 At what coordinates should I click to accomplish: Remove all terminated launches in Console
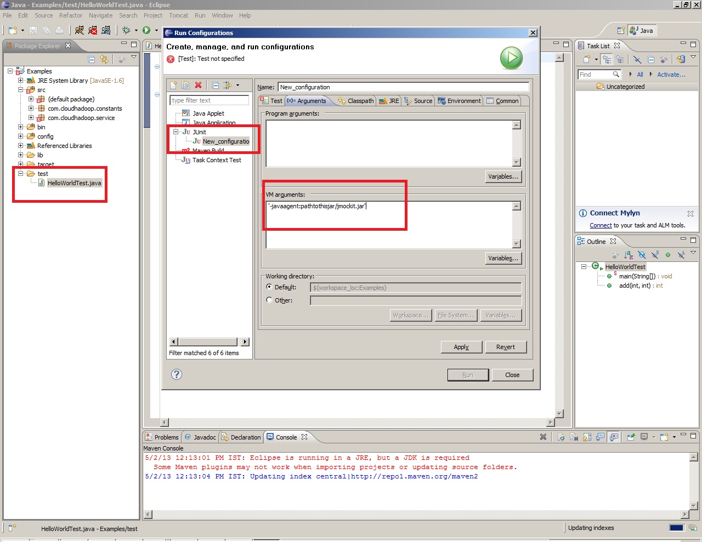pyautogui.click(x=543, y=437)
